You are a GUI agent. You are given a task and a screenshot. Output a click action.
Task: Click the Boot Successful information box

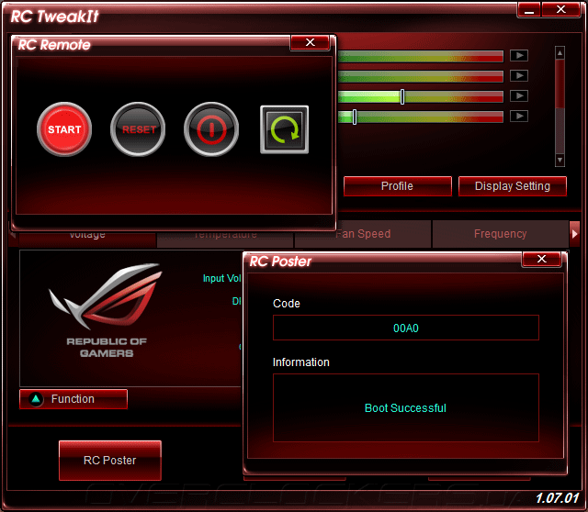click(406, 408)
